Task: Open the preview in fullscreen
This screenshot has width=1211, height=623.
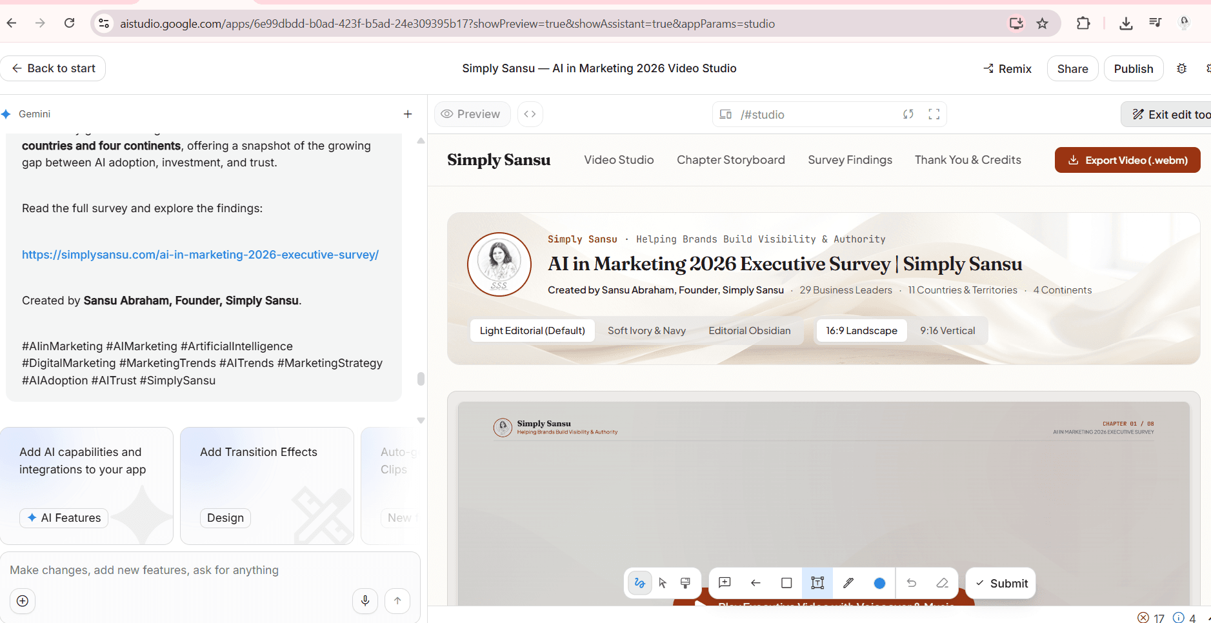Action: [934, 114]
